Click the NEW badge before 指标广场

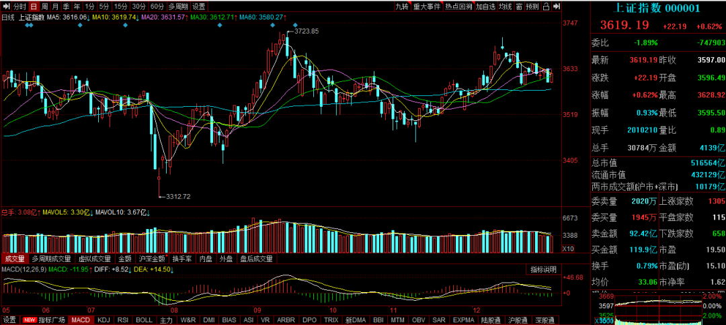30,320
